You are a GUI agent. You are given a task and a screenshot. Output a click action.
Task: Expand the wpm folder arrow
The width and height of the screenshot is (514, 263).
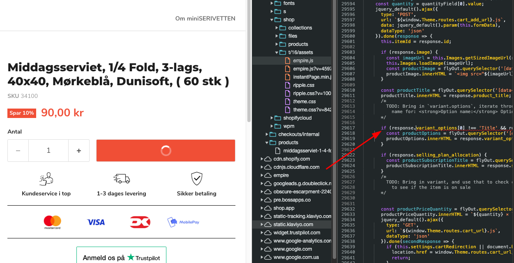[x=272, y=126]
